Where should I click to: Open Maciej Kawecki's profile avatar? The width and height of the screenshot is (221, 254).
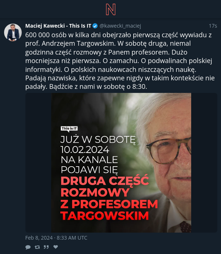13,32
